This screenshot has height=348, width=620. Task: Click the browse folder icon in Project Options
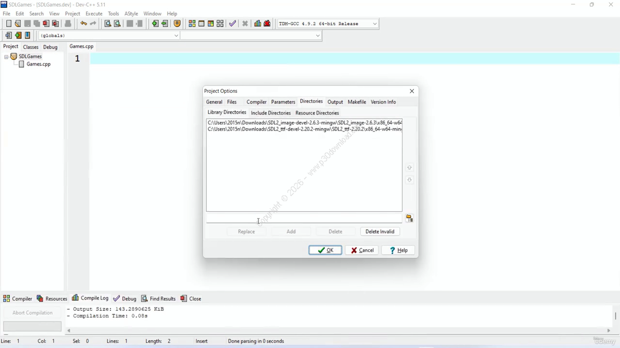tap(409, 218)
